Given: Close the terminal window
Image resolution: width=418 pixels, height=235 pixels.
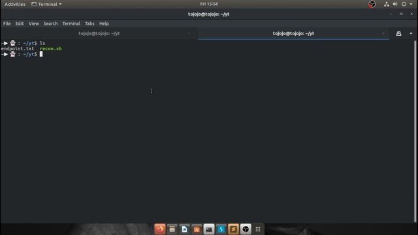Looking at the screenshot, I should click(x=411, y=14).
